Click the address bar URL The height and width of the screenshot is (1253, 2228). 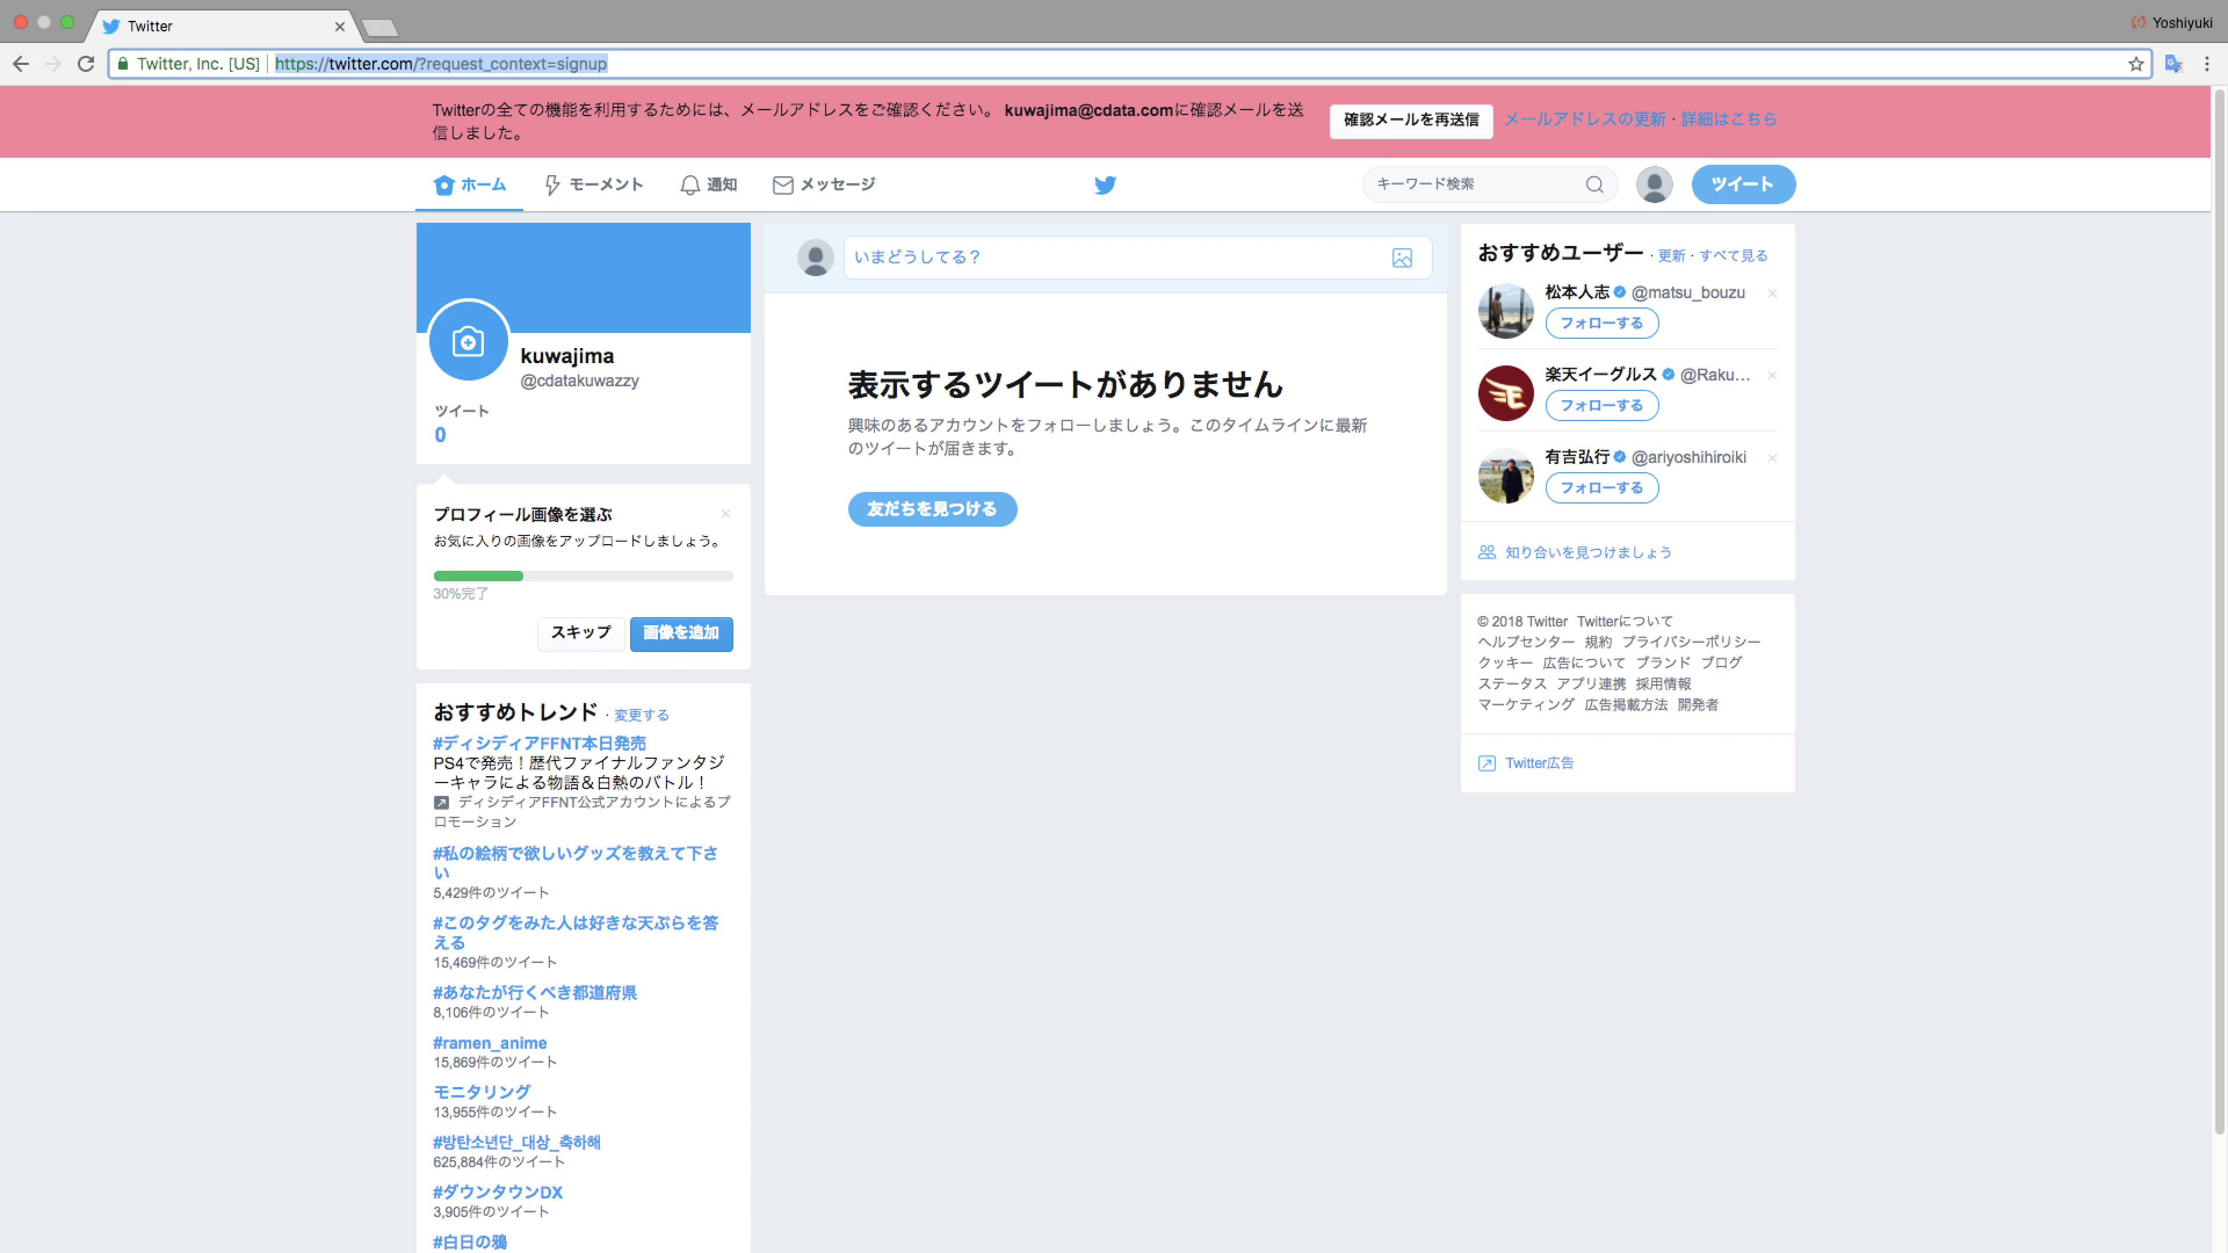(x=441, y=64)
